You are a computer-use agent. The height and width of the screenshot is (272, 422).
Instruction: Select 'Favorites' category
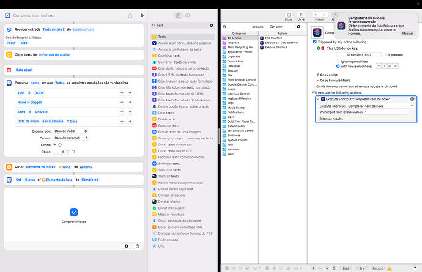(x=240, y=43)
